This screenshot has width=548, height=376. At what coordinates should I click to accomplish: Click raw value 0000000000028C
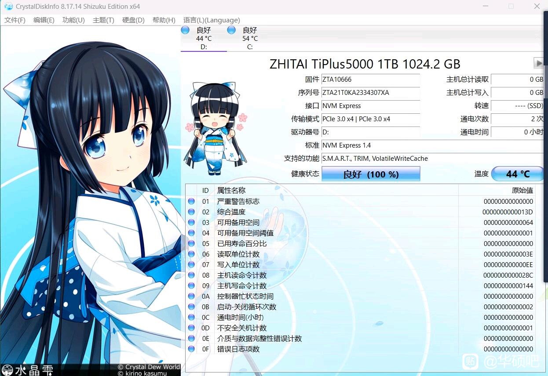508,275
